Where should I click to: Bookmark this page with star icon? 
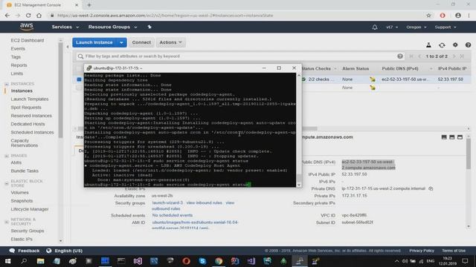coord(428,16)
